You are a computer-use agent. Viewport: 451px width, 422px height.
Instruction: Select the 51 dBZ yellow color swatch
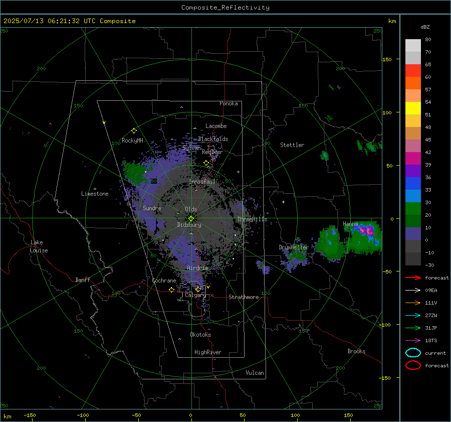(413, 108)
